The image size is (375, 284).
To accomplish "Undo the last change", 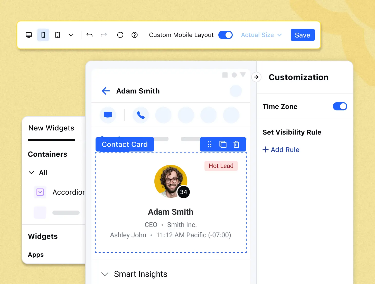I will click(89, 35).
